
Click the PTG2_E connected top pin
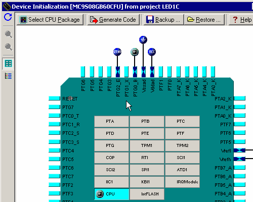click(118, 72)
